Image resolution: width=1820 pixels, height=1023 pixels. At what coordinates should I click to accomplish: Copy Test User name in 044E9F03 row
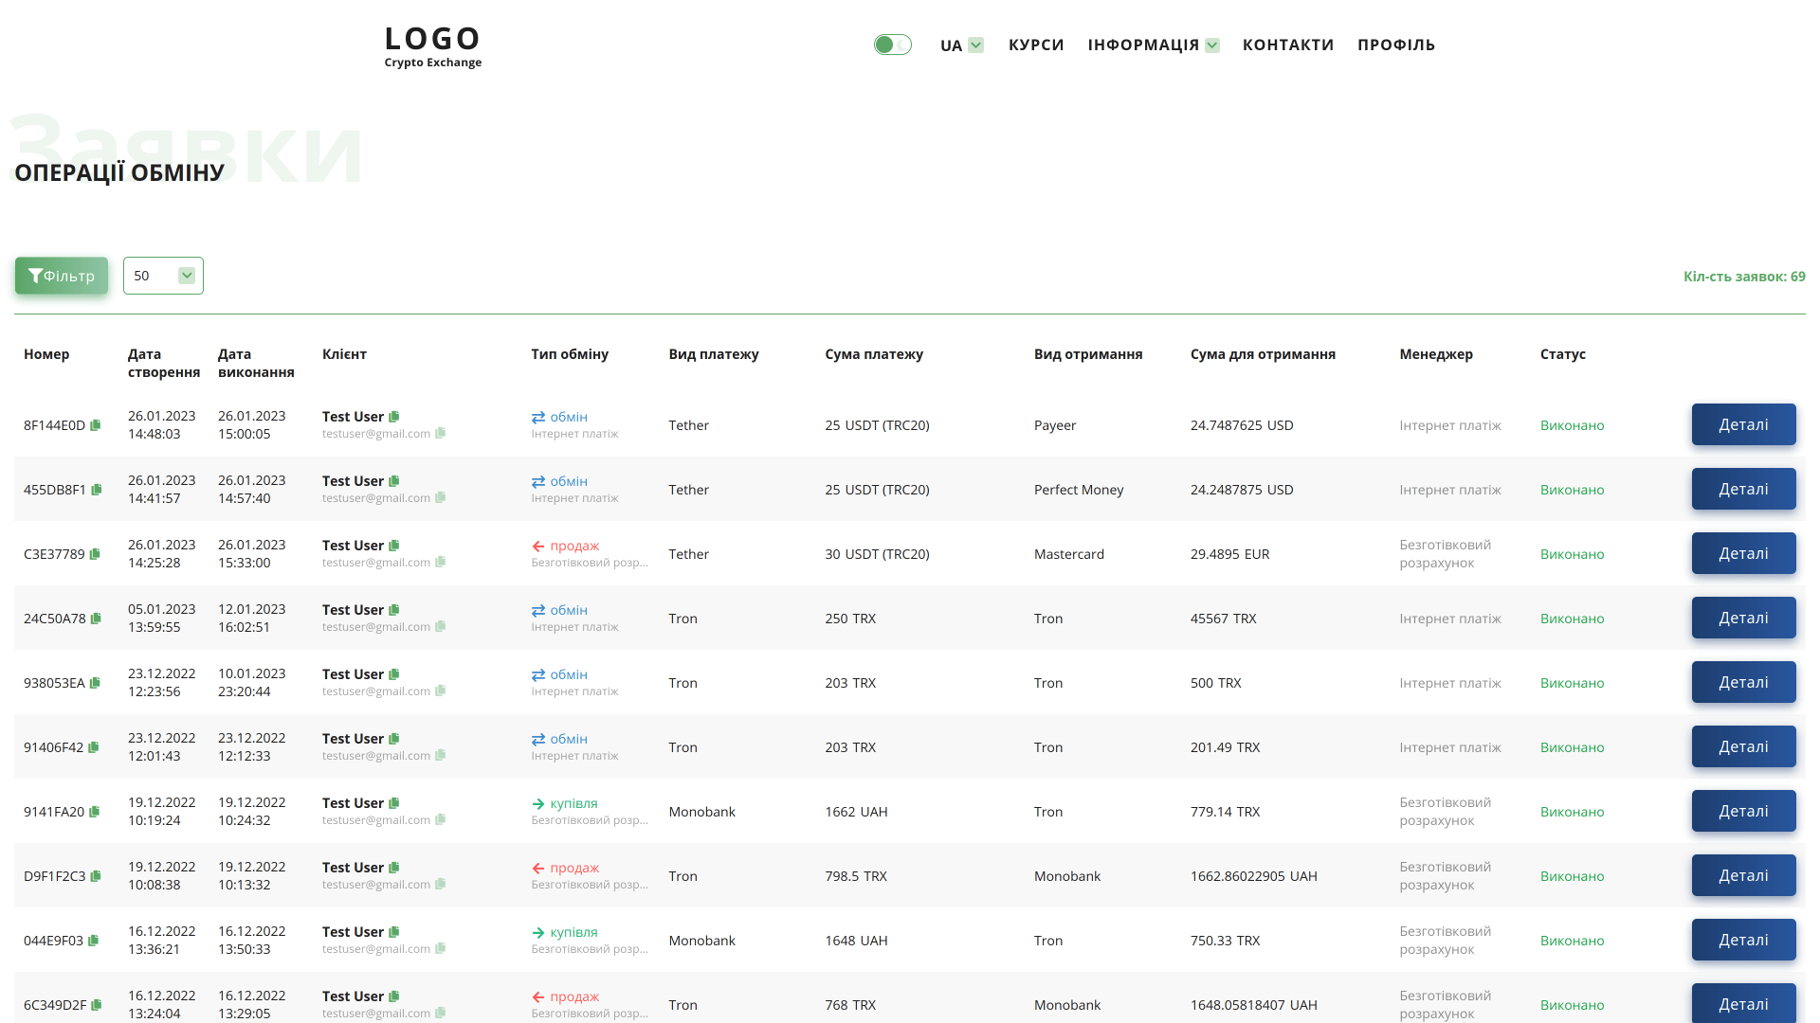point(394,932)
